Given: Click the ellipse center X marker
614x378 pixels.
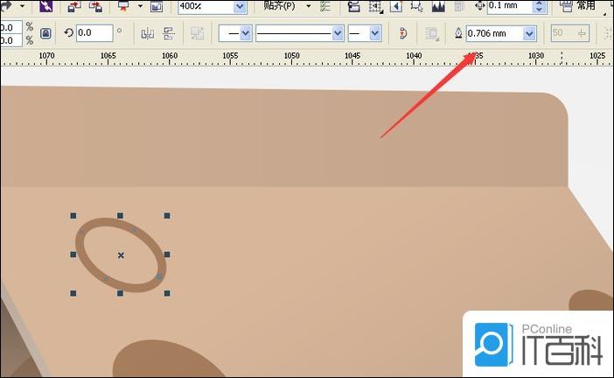Looking at the screenshot, I should coord(121,255).
